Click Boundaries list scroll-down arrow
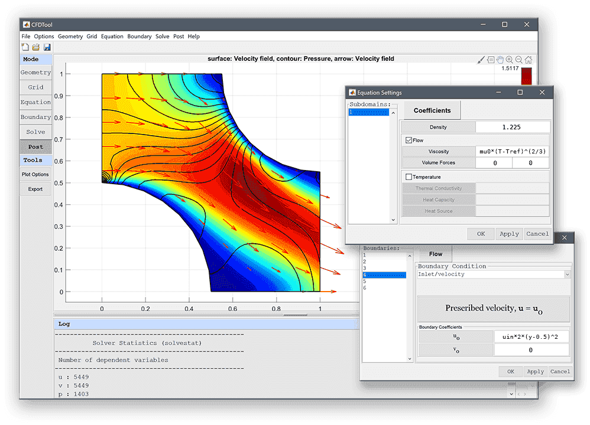This screenshot has height=425, width=590. click(410, 358)
